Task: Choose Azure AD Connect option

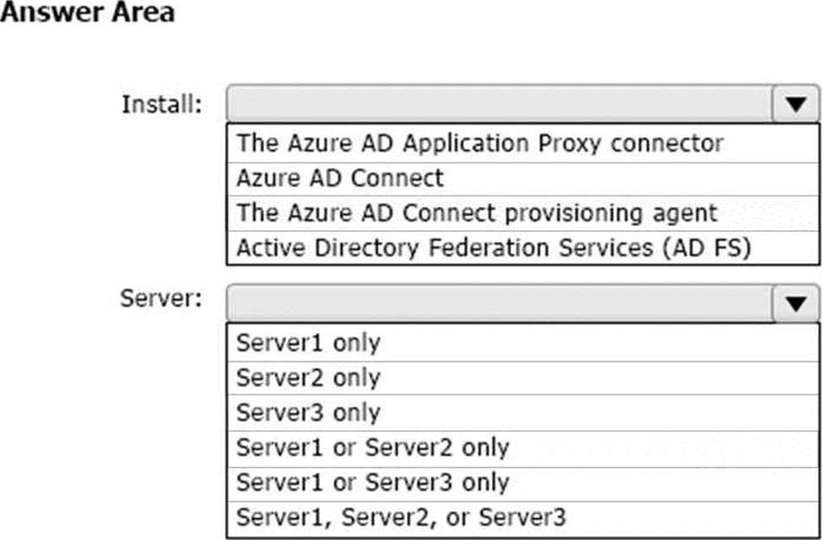Action: pos(522,179)
